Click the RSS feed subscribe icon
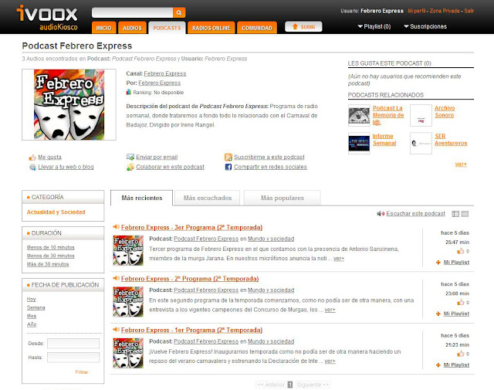This screenshot has height=390, width=494. (228, 157)
